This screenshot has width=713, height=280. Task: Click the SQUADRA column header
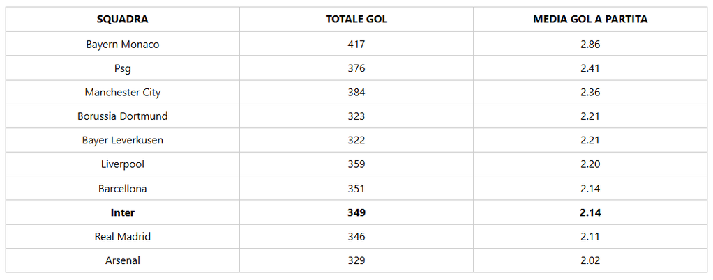coord(122,19)
